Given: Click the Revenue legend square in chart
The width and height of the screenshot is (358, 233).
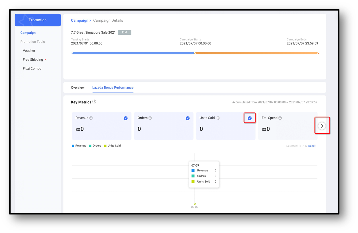Looking at the screenshot, I should 73,146.
